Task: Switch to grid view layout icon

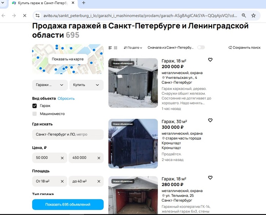Action: click(x=116, y=48)
